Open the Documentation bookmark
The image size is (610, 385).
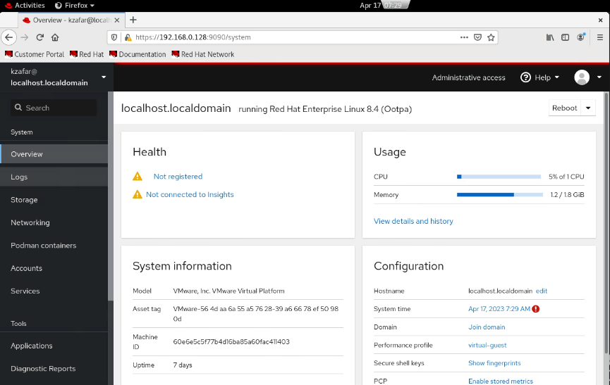coord(138,54)
